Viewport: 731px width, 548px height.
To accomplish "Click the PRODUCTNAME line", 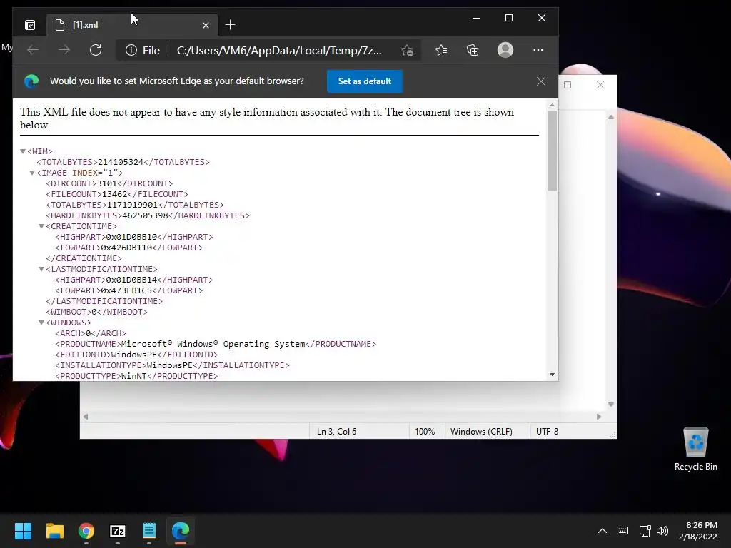I will [x=216, y=344].
